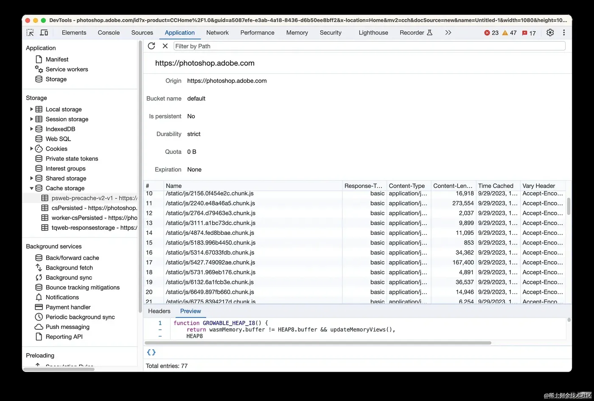The image size is (594, 401).
Task: Open Private state tokens
Action: pyautogui.click(x=72, y=159)
